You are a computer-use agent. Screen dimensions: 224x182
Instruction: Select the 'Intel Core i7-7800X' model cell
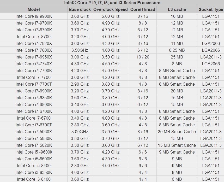[34, 50]
